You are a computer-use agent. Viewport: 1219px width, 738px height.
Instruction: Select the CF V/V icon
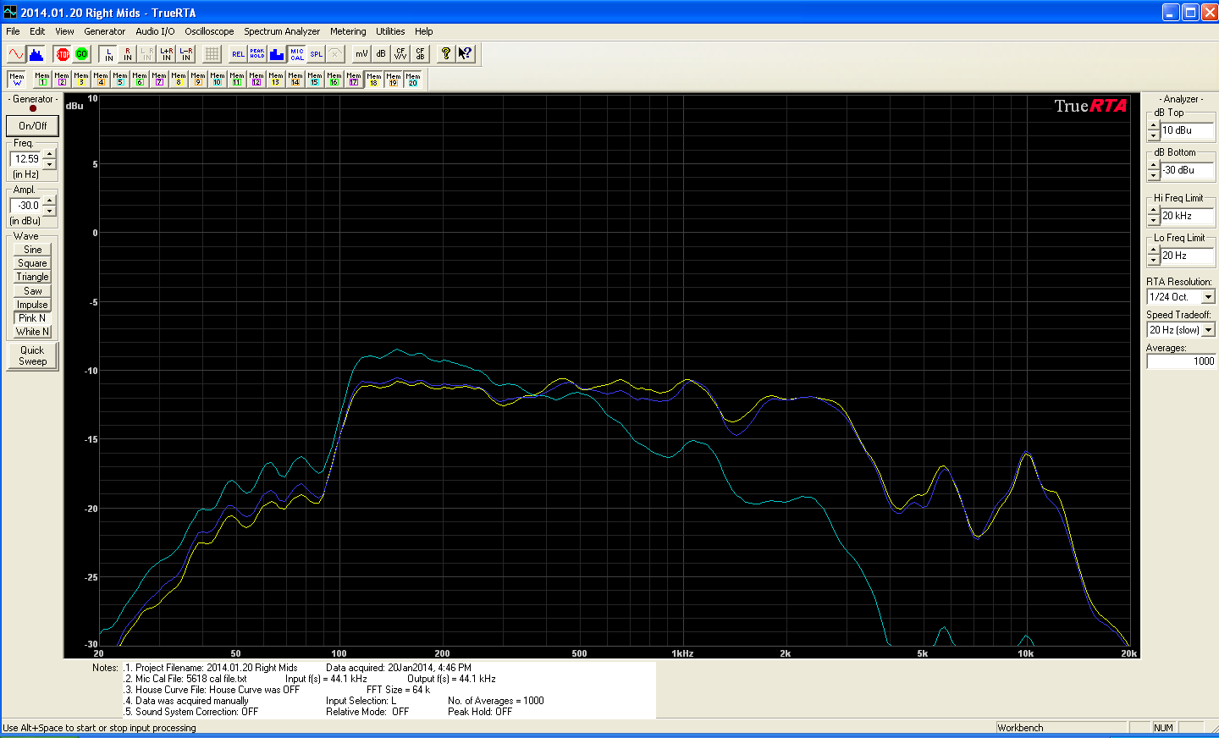click(x=400, y=54)
